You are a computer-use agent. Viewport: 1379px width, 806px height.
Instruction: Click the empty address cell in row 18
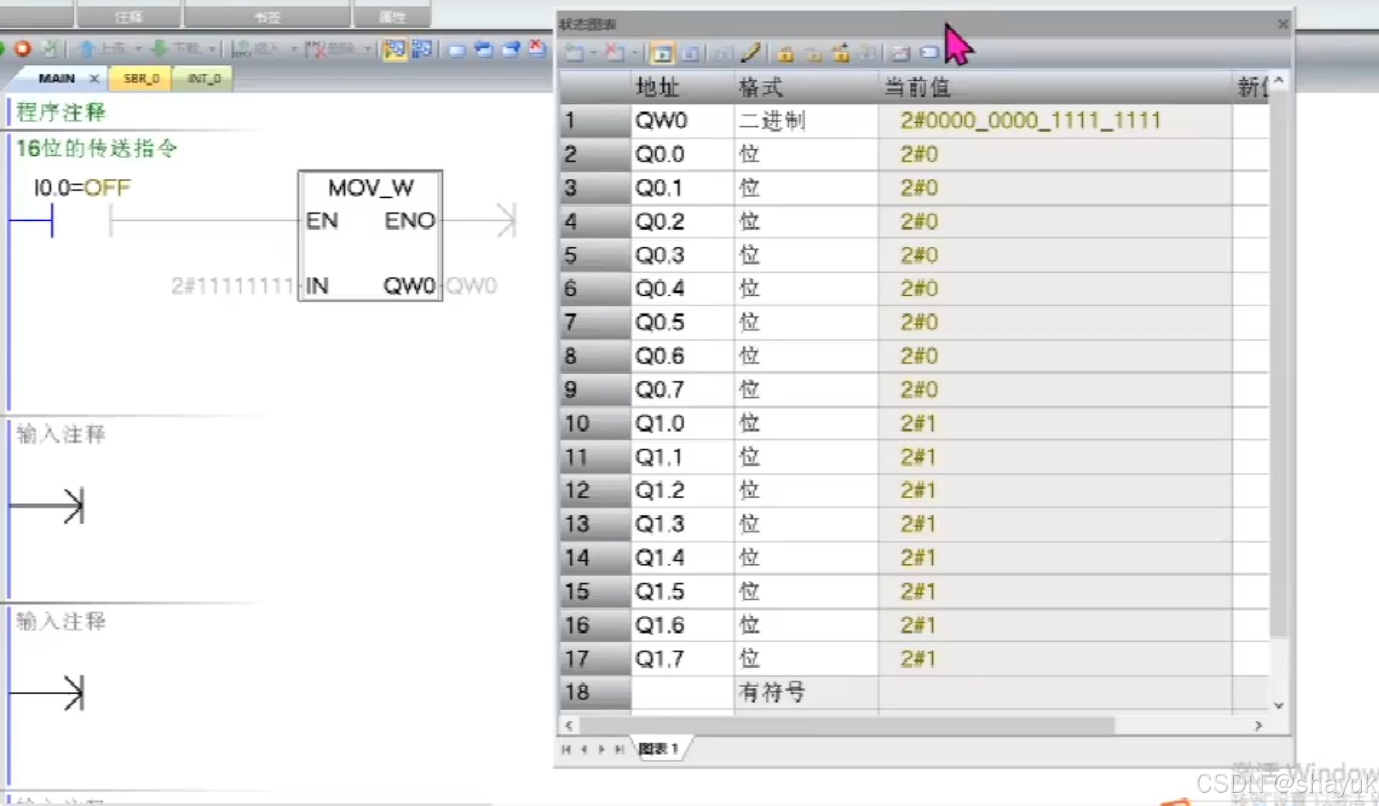pos(682,692)
